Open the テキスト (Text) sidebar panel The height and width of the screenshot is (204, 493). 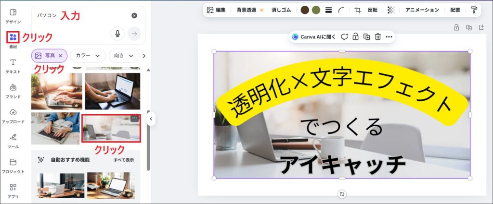tap(13, 66)
